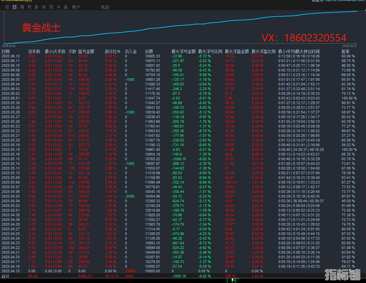
Task: Open the 年 yearly statistics tab
Action: click(44, 7)
